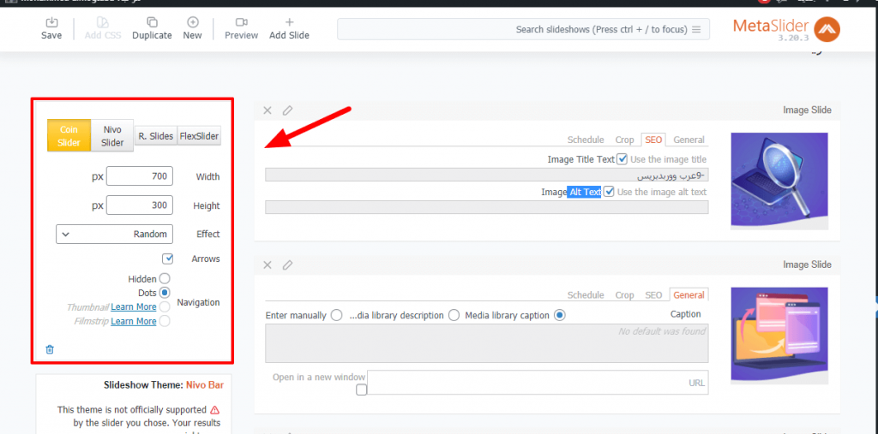Select Thumbnail navigation radio button

(x=165, y=307)
